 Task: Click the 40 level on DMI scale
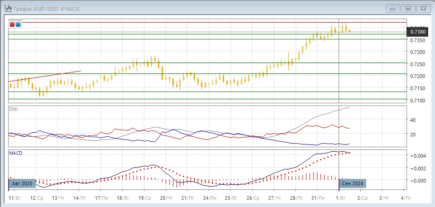coord(413,120)
